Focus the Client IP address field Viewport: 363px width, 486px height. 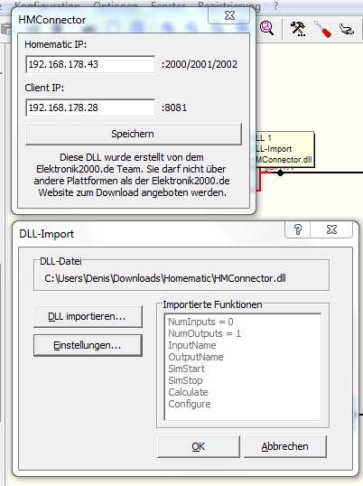pos(90,107)
